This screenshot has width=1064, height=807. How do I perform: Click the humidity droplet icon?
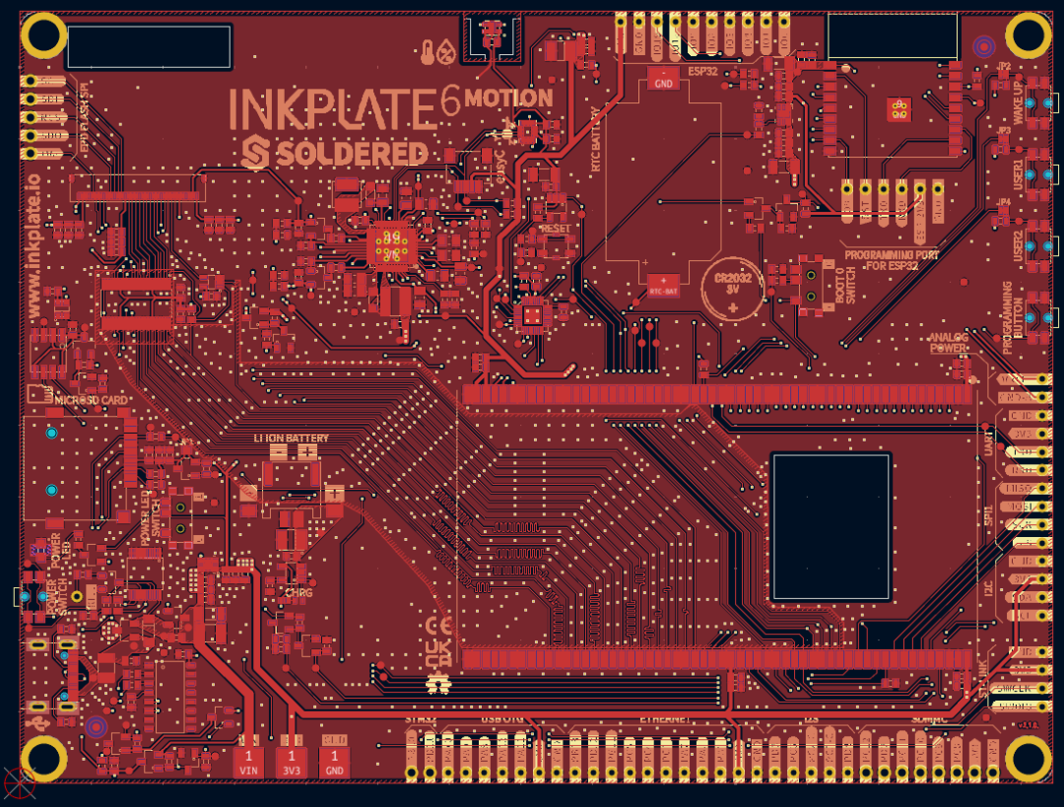(446, 52)
